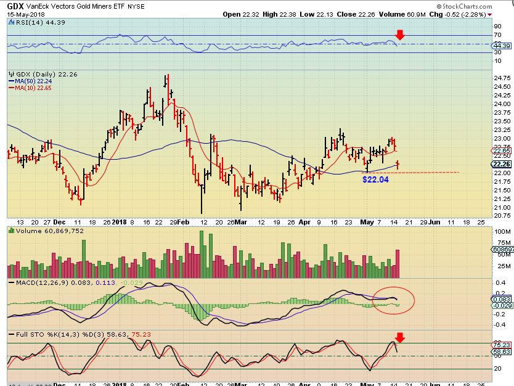Click the 'VanEck Vectors Gold Miners ETF' name
Viewport: 514px width, 386px height.
click(75, 6)
